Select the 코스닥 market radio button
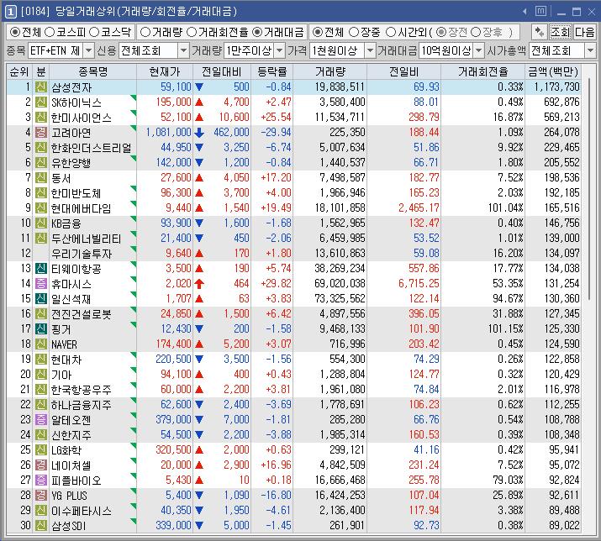This screenshot has height=541, width=601. 94,32
